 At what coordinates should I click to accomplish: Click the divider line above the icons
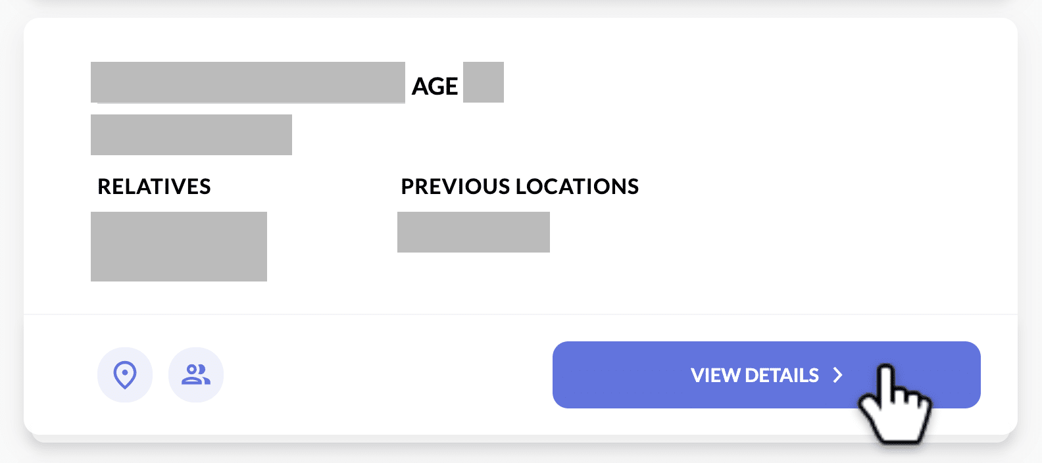click(x=520, y=314)
